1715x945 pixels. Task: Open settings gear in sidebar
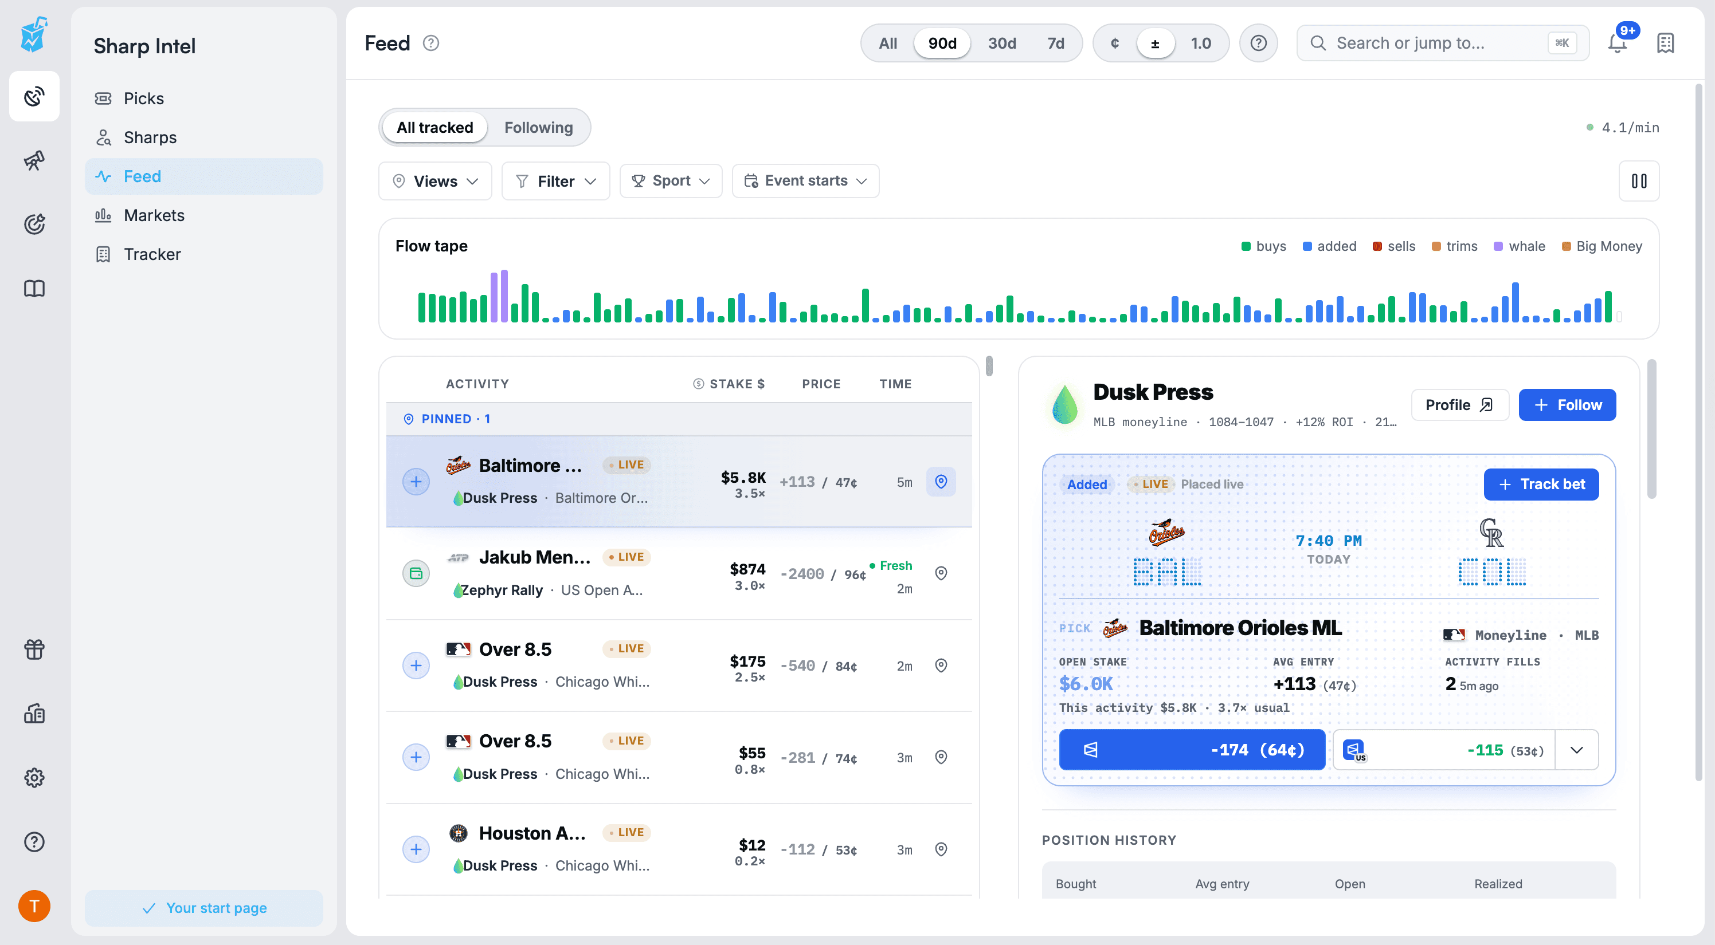(34, 777)
